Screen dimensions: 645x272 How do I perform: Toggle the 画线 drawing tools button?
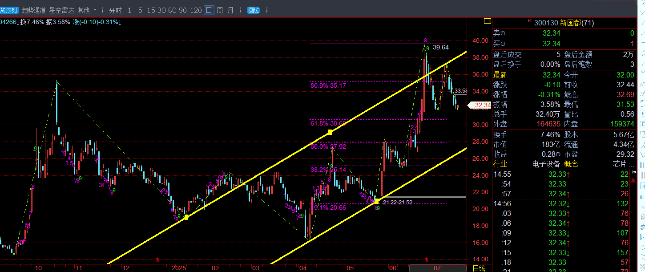253,10
